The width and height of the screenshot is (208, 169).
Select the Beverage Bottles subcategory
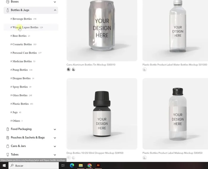[22, 19]
